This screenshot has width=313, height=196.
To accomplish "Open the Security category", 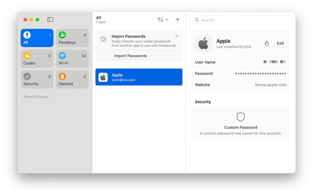I will pos(37,79).
